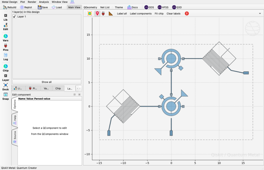The image size is (264, 170).
Task: Open the GDS renderer
Action: (149, 7)
